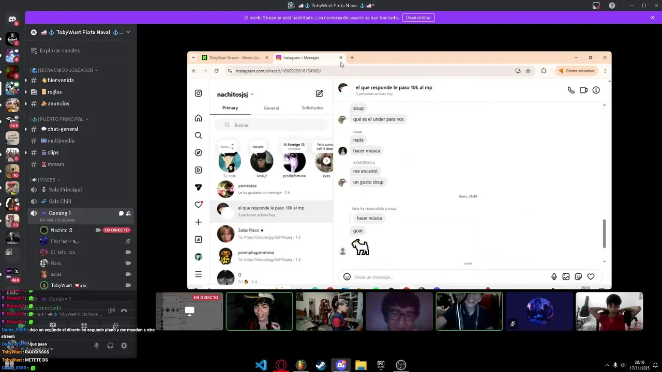The image size is (662, 372).
Task: Collapse the BIENVENIDO JOSEADOR category
Action: coord(64,70)
